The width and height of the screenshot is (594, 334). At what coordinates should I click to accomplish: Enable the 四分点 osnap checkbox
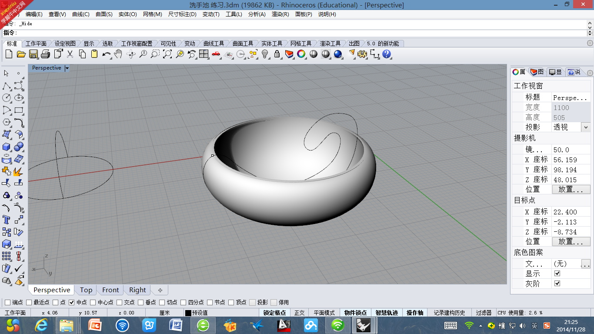click(184, 302)
